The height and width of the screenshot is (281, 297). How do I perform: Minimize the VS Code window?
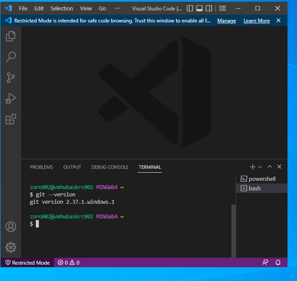[238, 8]
